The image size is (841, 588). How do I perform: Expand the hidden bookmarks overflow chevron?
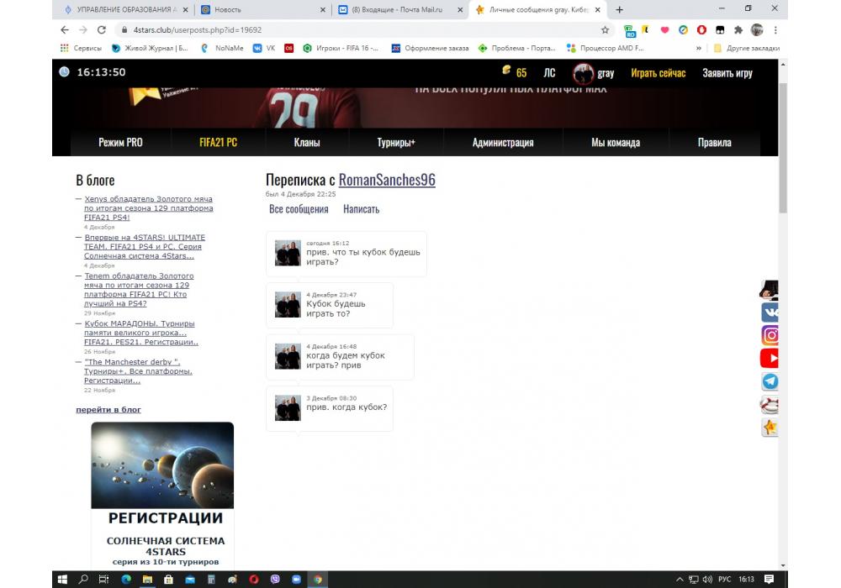coord(698,49)
